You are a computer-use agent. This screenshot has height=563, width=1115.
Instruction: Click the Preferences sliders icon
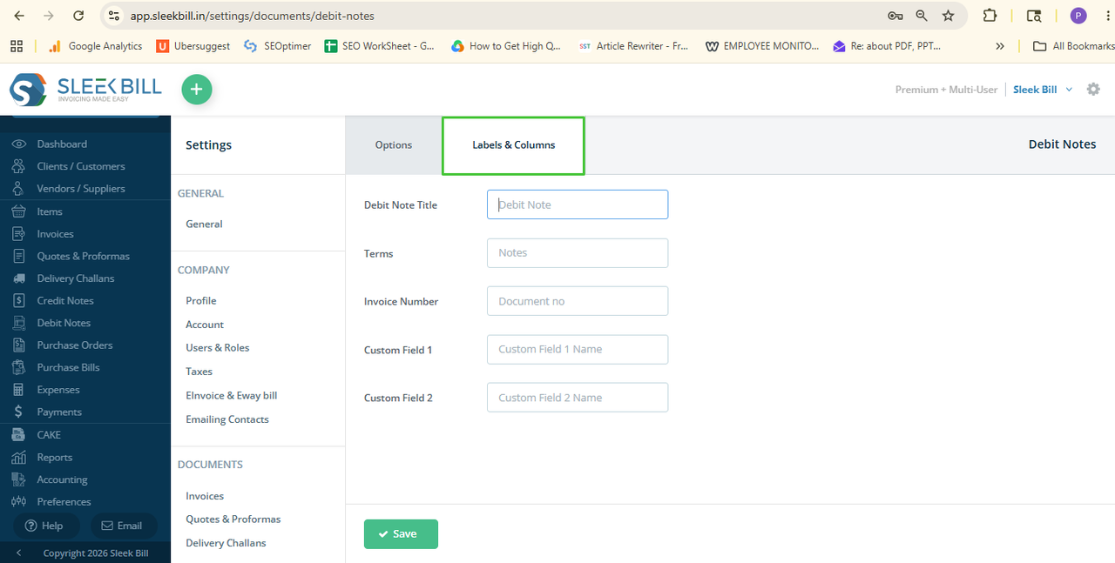(x=19, y=501)
